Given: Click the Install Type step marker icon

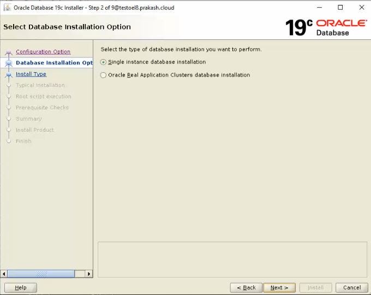Looking at the screenshot, I should point(9,75).
